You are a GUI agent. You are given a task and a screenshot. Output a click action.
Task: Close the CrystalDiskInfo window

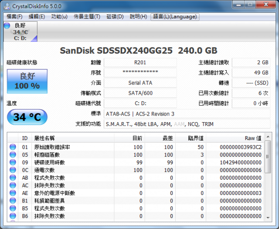pos(266,5)
